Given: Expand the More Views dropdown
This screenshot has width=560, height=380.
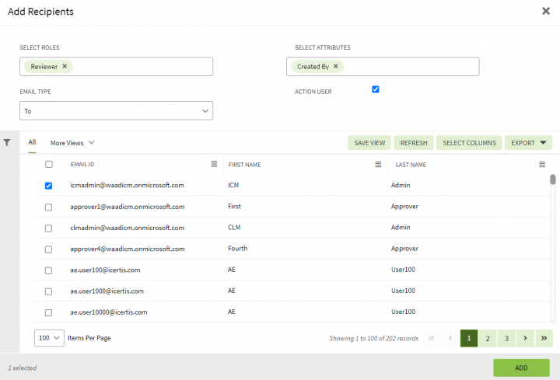Looking at the screenshot, I should pyautogui.click(x=72, y=143).
